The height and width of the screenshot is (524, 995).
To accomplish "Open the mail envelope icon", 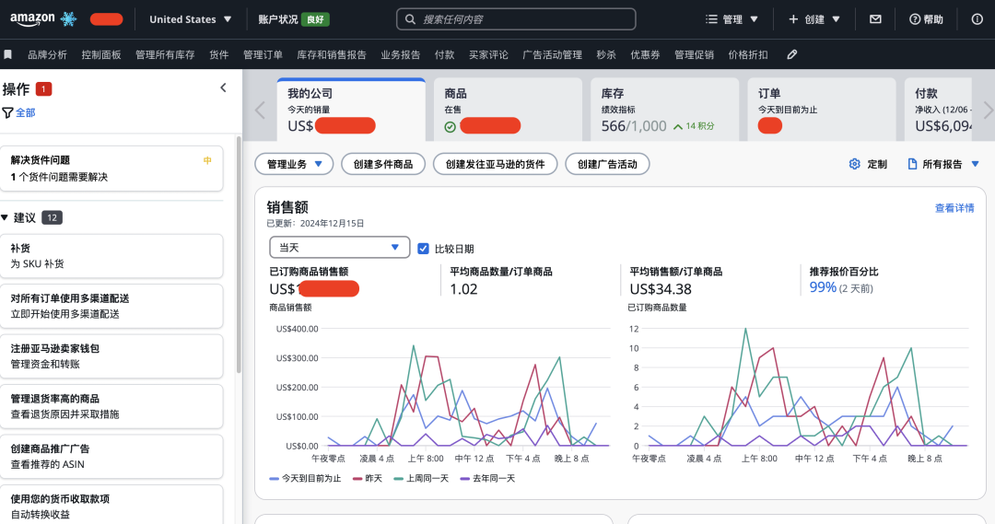I will (x=875, y=19).
